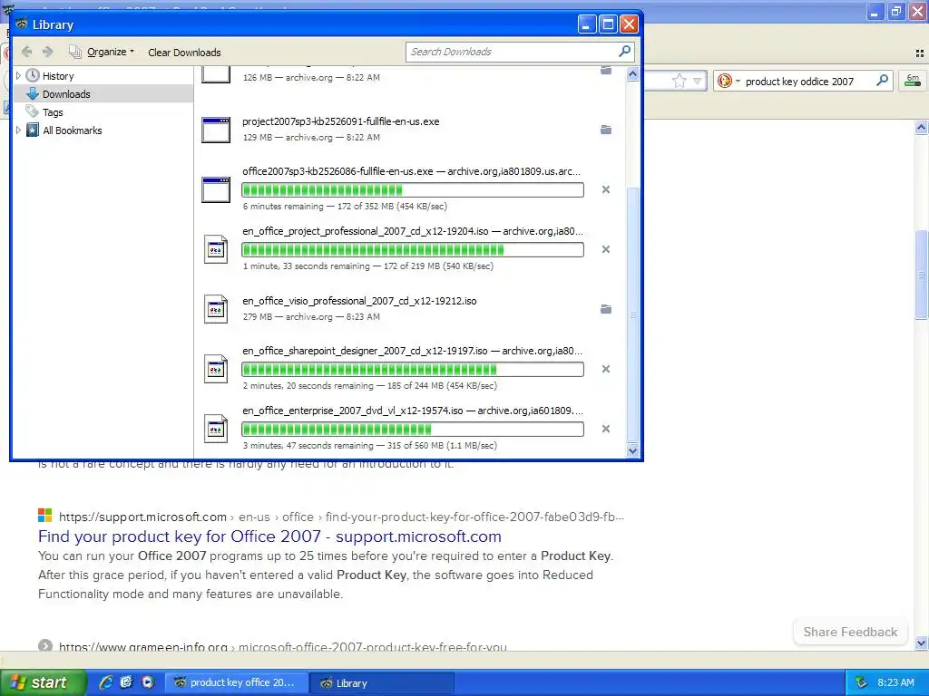Click office2007sp3 exe file icon

pos(216,189)
